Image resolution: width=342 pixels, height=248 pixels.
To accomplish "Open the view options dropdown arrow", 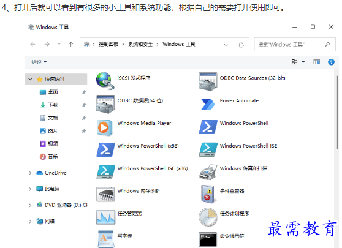I will [303, 62].
